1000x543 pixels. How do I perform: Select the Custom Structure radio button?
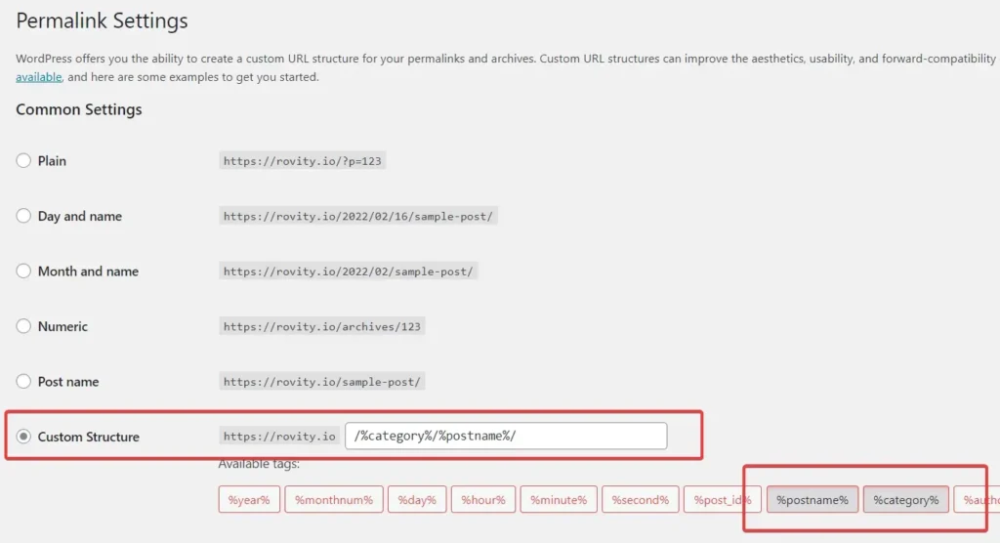pos(23,437)
